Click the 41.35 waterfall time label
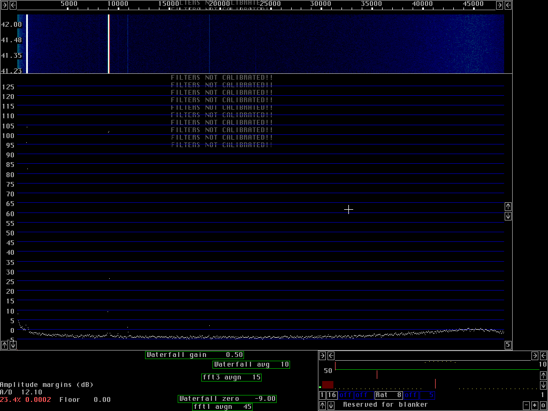 [x=11, y=56]
